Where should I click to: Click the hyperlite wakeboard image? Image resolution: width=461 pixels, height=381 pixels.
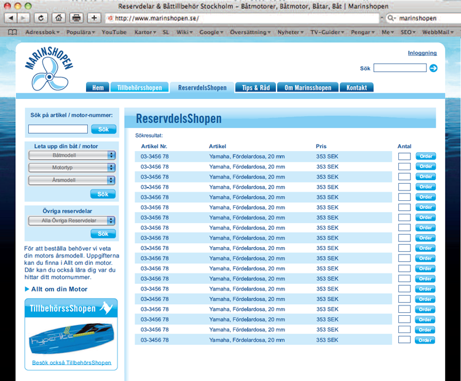click(71, 338)
